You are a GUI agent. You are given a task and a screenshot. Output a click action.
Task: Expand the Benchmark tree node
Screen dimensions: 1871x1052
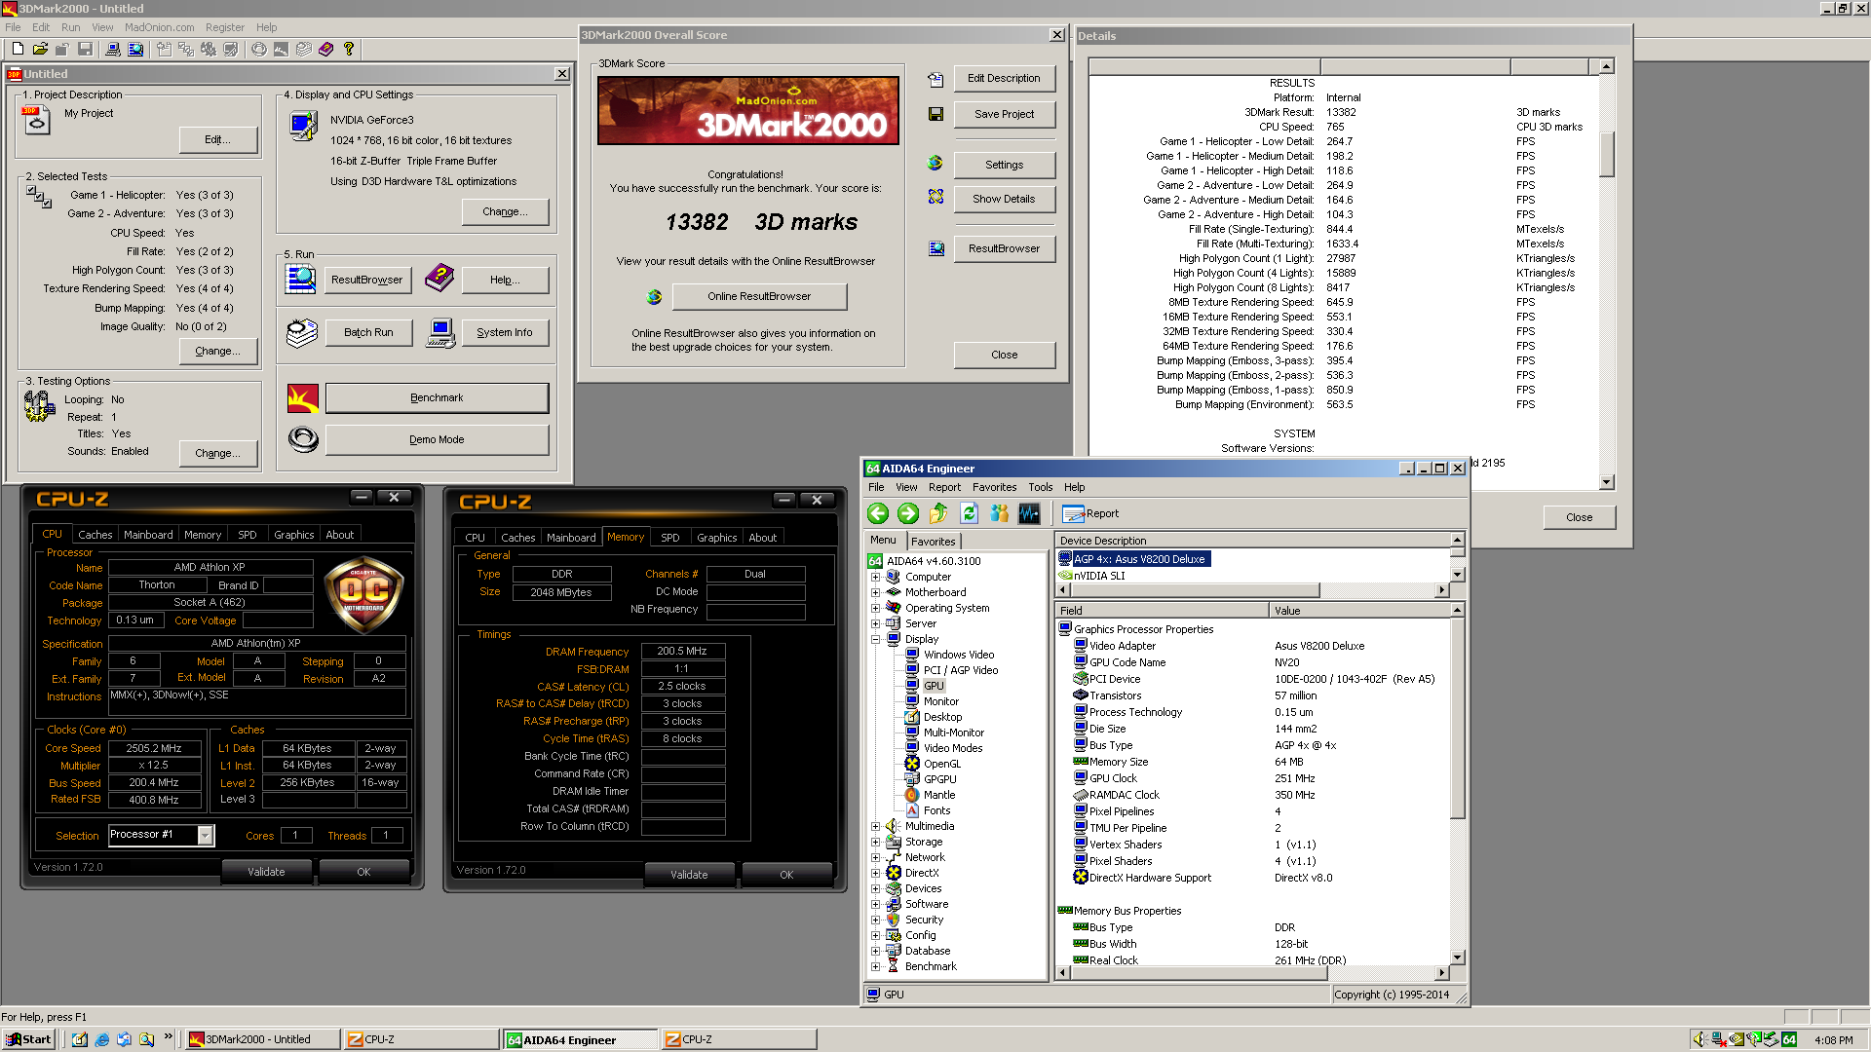(875, 966)
